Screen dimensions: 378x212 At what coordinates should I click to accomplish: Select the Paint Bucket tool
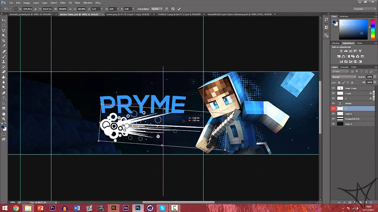4,77
